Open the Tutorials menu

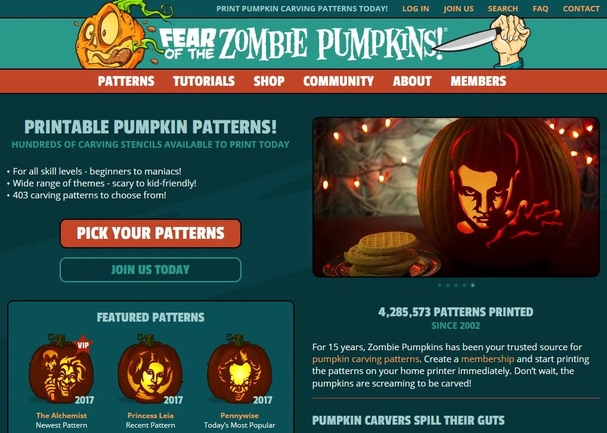pyautogui.click(x=204, y=81)
